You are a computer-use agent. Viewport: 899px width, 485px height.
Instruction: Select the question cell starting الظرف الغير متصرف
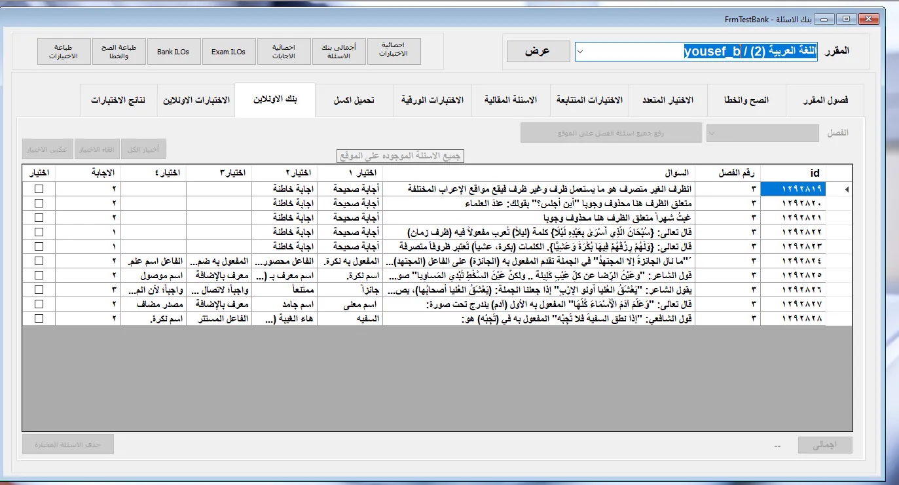click(538, 189)
